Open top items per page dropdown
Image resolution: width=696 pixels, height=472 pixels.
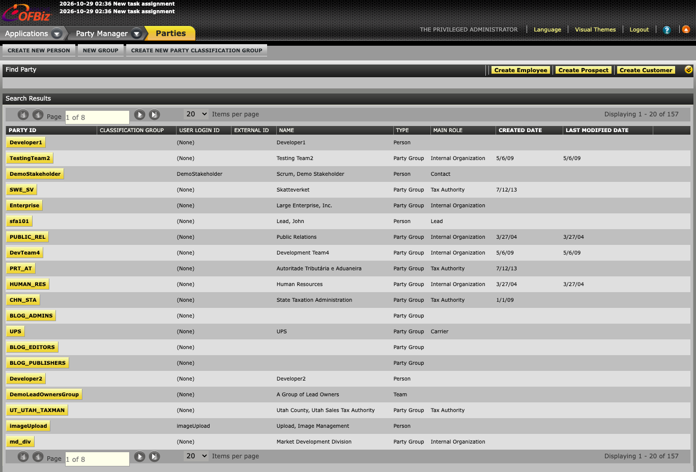click(x=196, y=114)
